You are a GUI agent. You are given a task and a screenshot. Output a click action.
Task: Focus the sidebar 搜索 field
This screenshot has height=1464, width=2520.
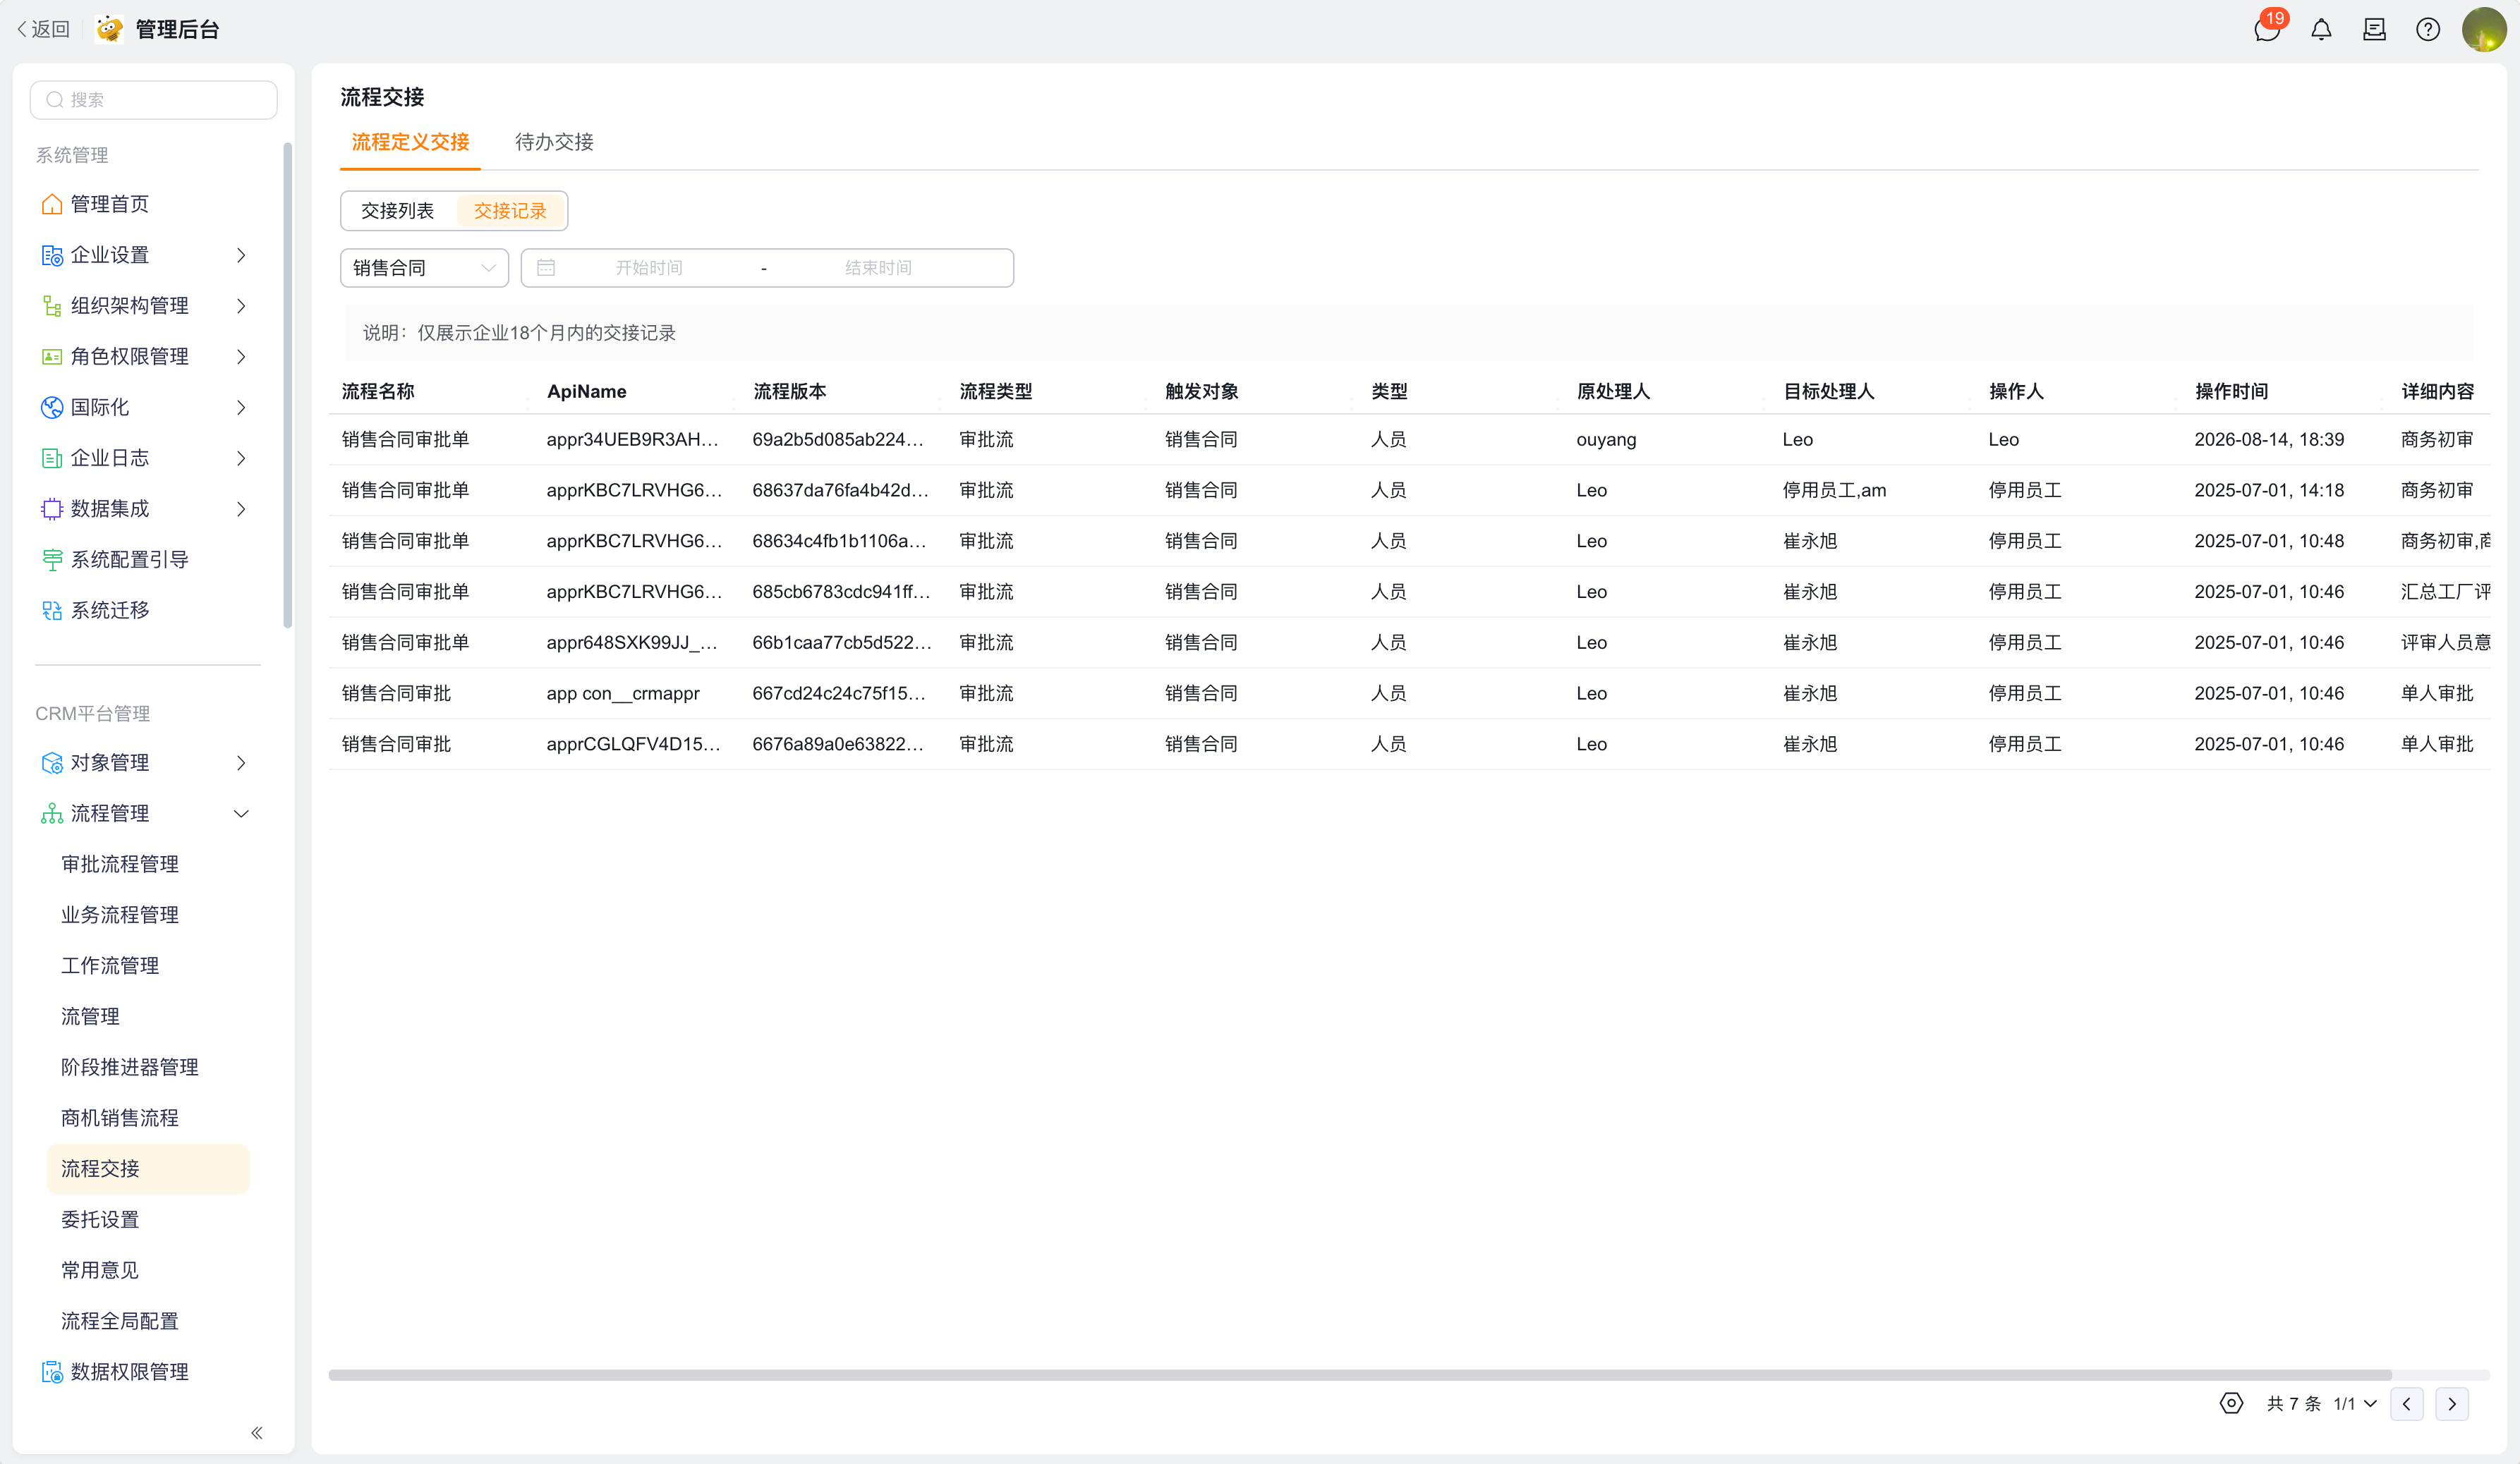[154, 100]
